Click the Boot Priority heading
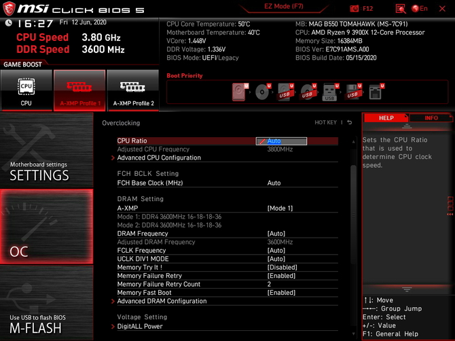The image size is (455, 341). 185,75
